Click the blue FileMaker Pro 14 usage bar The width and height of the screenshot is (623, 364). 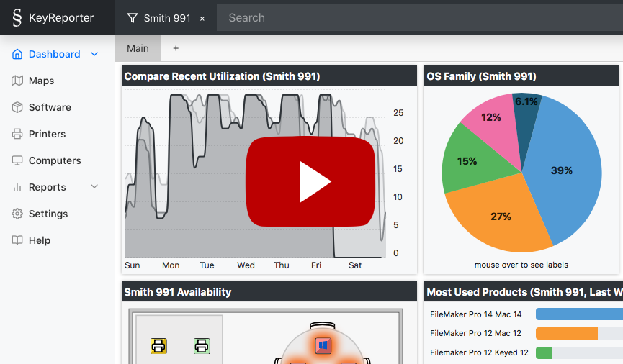pos(579,314)
